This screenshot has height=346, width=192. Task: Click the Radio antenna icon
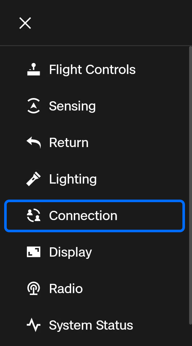tap(33, 289)
